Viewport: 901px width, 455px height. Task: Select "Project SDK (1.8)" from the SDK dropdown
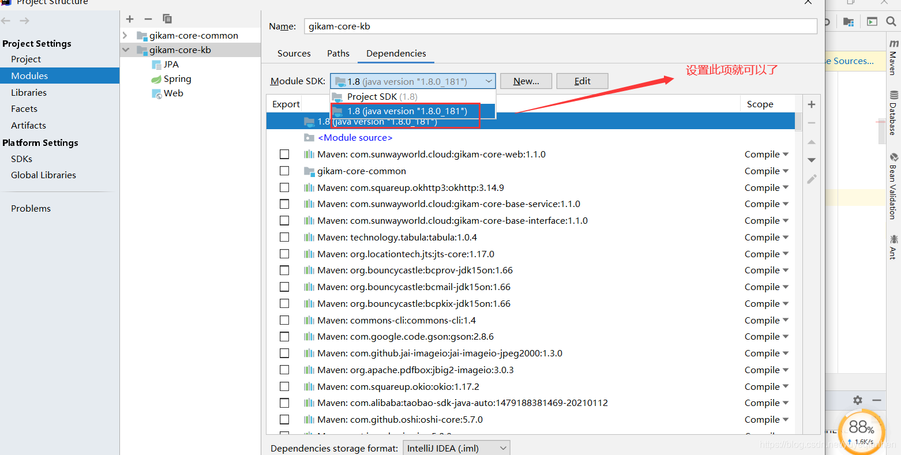(x=372, y=96)
